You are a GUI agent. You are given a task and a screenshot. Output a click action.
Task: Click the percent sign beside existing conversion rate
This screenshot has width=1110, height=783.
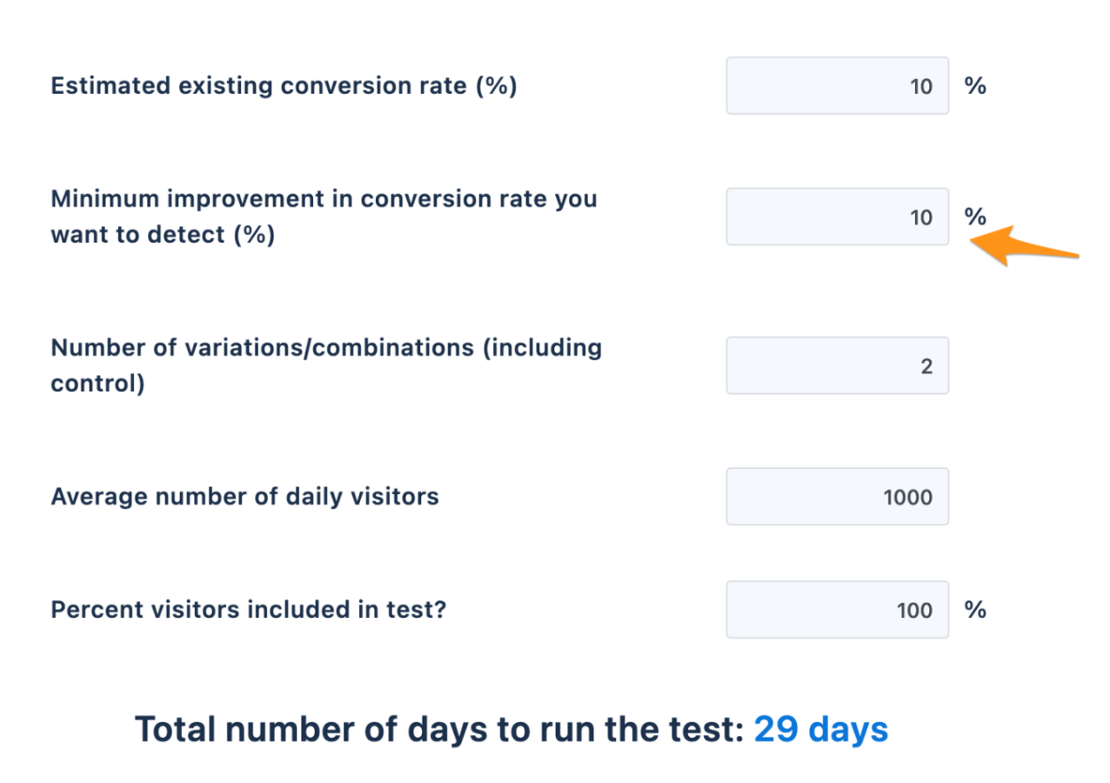pos(974,86)
